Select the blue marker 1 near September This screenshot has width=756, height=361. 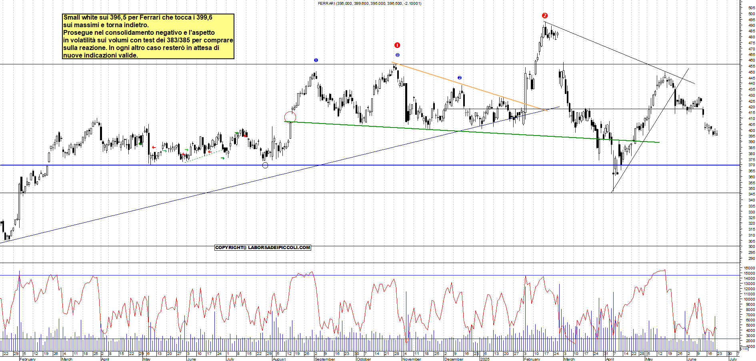pyautogui.click(x=316, y=60)
